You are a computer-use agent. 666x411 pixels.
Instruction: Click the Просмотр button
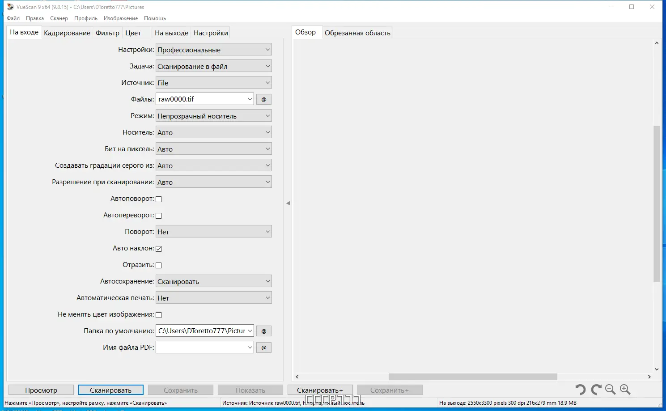click(41, 390)
